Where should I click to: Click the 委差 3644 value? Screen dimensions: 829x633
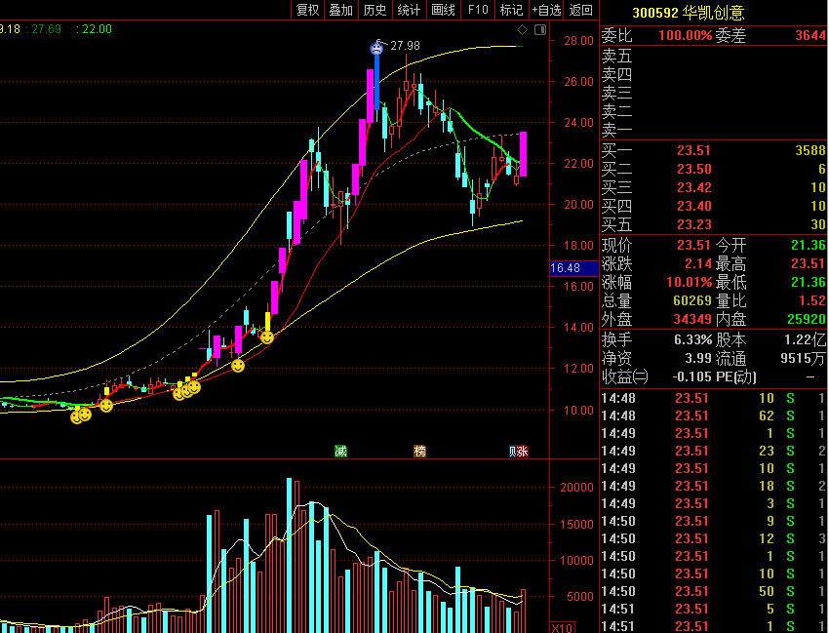pyautogui.click(x=809, y=36)
